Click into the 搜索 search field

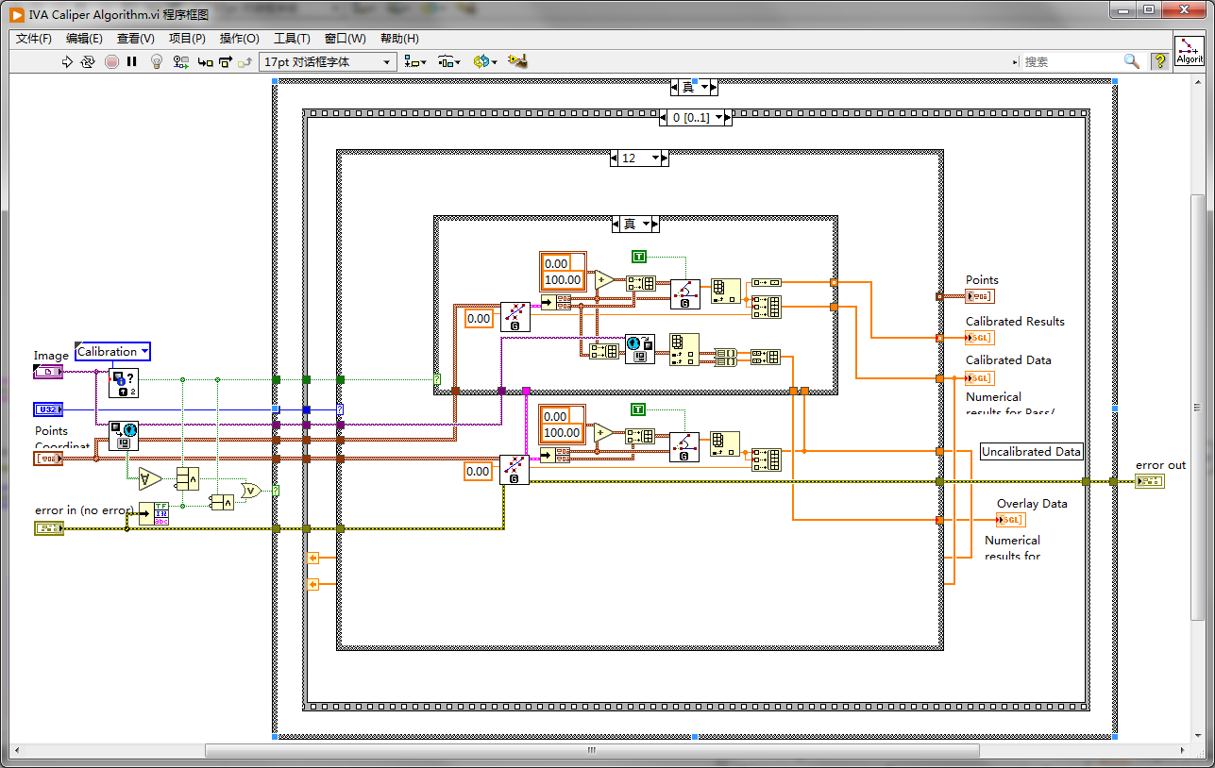(1072, 61)
